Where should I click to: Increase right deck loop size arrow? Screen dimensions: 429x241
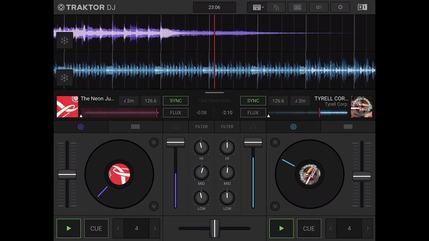(368, 229)
